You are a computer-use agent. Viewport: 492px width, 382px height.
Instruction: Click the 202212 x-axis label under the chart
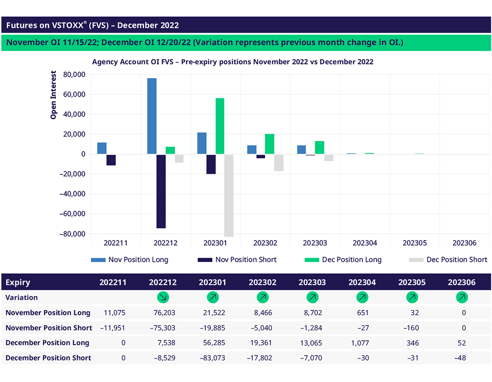(165, 243)
